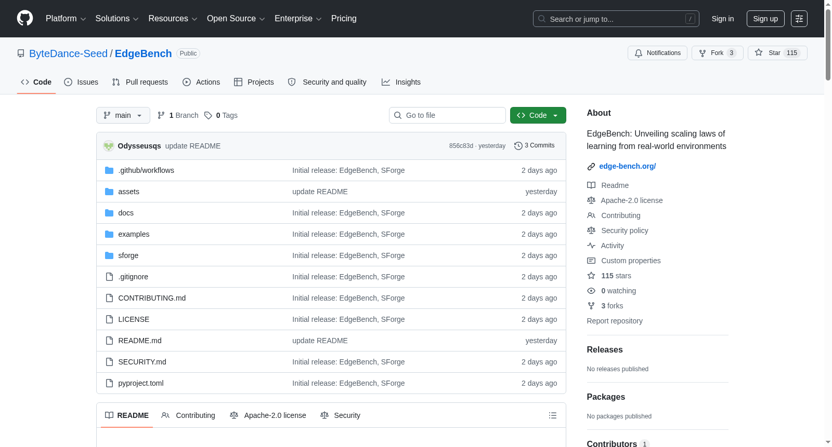Screen dimensions: 832x447
Task: Click the Activity pulse icon
Action: (x=591, y=246)
